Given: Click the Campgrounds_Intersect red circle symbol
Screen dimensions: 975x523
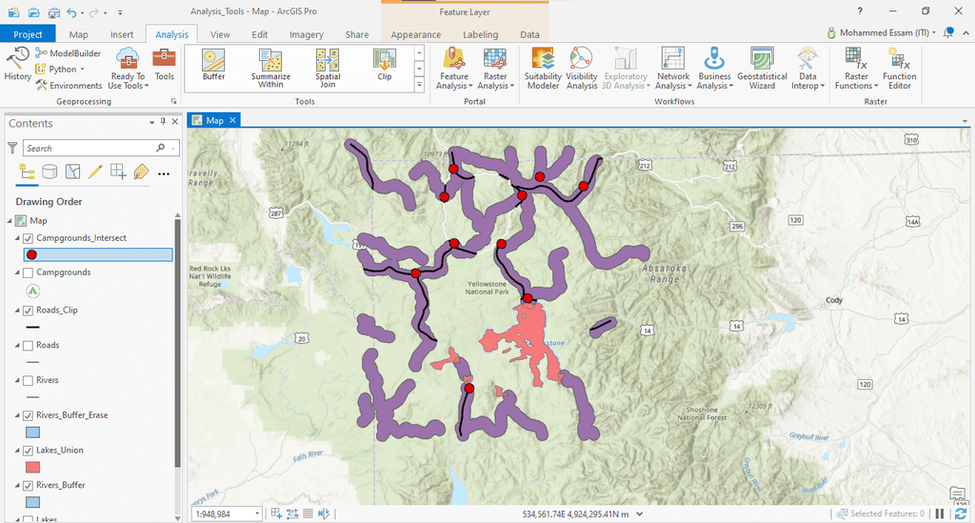Looking at the screenshot, I should click(31, 254).
